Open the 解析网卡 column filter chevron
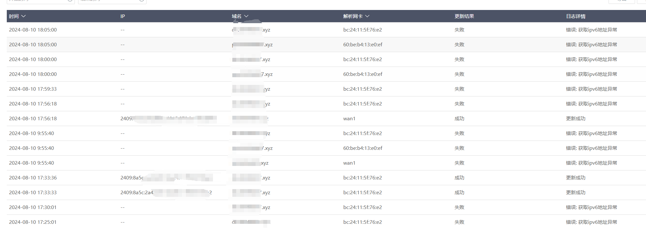Image resolution: width=646 pixels, height=228 pixels. [367, 16]
